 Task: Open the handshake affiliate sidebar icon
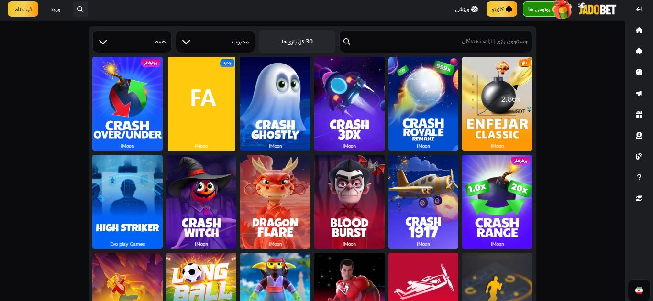[x=639, y=198]
